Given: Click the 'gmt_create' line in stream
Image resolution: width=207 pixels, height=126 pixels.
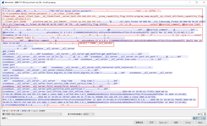Looking at the screenshot, I should pos(9,51).
